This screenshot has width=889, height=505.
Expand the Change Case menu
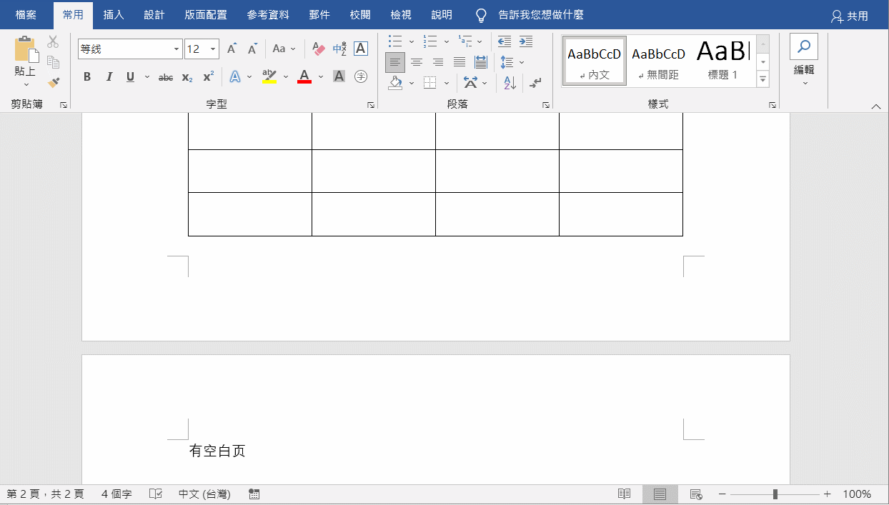pyautogui.click(x=283, y=49)
